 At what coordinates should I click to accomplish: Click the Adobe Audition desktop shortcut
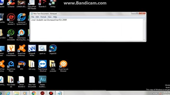coord(42,82)
